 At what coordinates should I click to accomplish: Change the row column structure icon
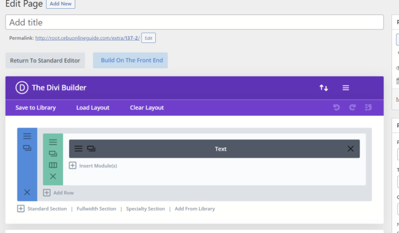[53, 165]
